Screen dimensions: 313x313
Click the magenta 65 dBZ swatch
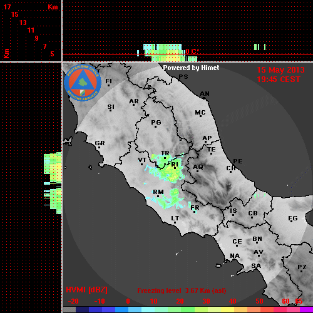pos(306,309)
